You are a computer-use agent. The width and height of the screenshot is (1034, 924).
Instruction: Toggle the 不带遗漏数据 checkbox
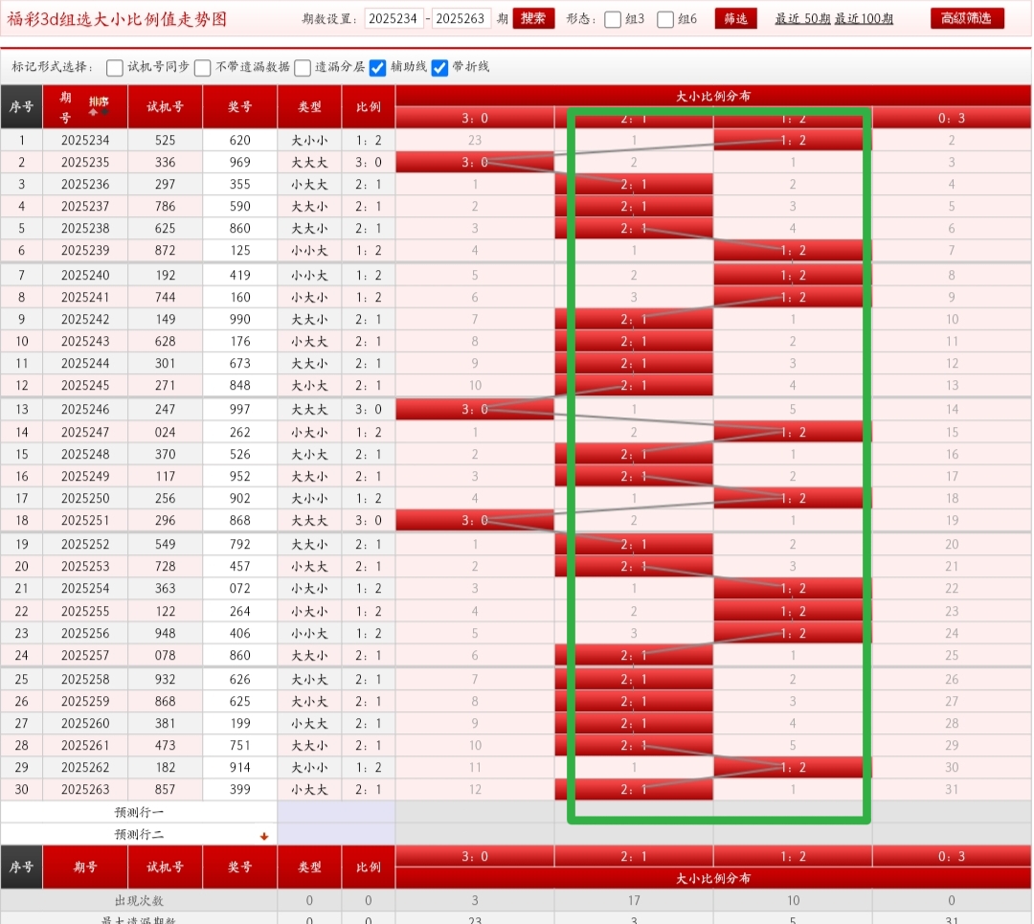pyautogui.click(x=203, y=67)
